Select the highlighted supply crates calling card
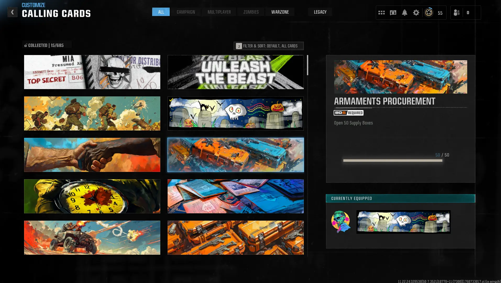The image size is (501, 283). tap(236, 155)
